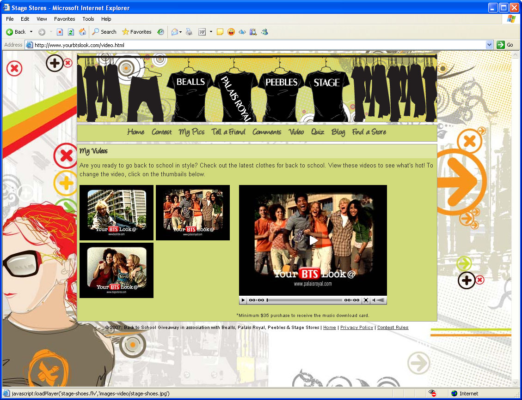Open the Favorites menu in the menu bar
The height and width of the screenshot is (400, 522).
point(64,19)
